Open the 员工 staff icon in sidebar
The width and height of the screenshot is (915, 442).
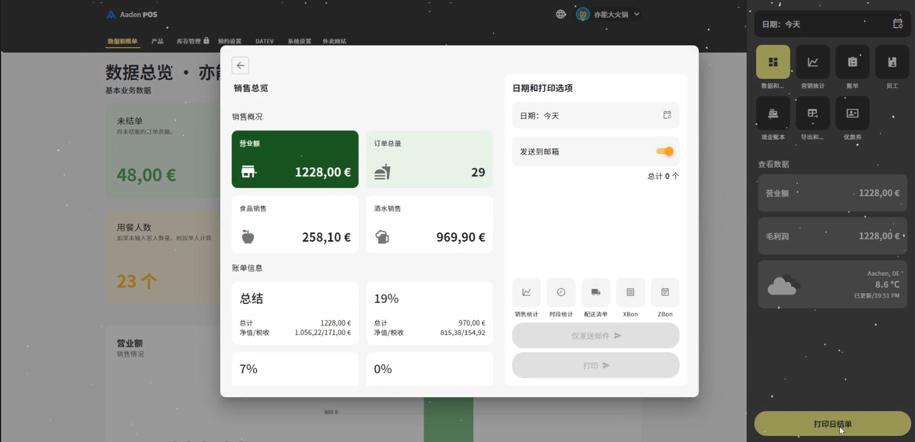click(x=892, y=62)
